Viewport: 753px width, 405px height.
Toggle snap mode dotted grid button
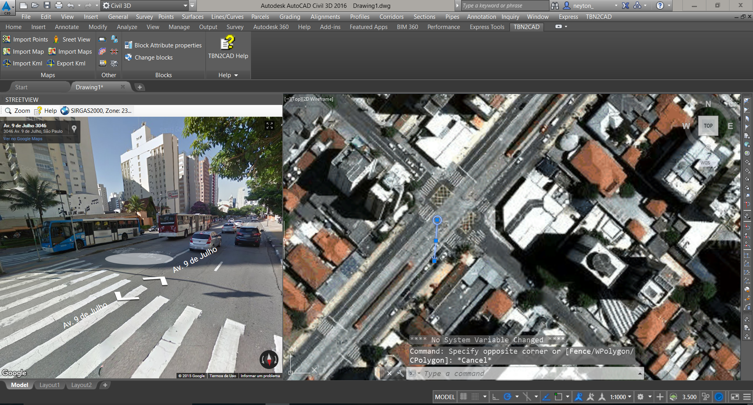click(x=475, y=397)
